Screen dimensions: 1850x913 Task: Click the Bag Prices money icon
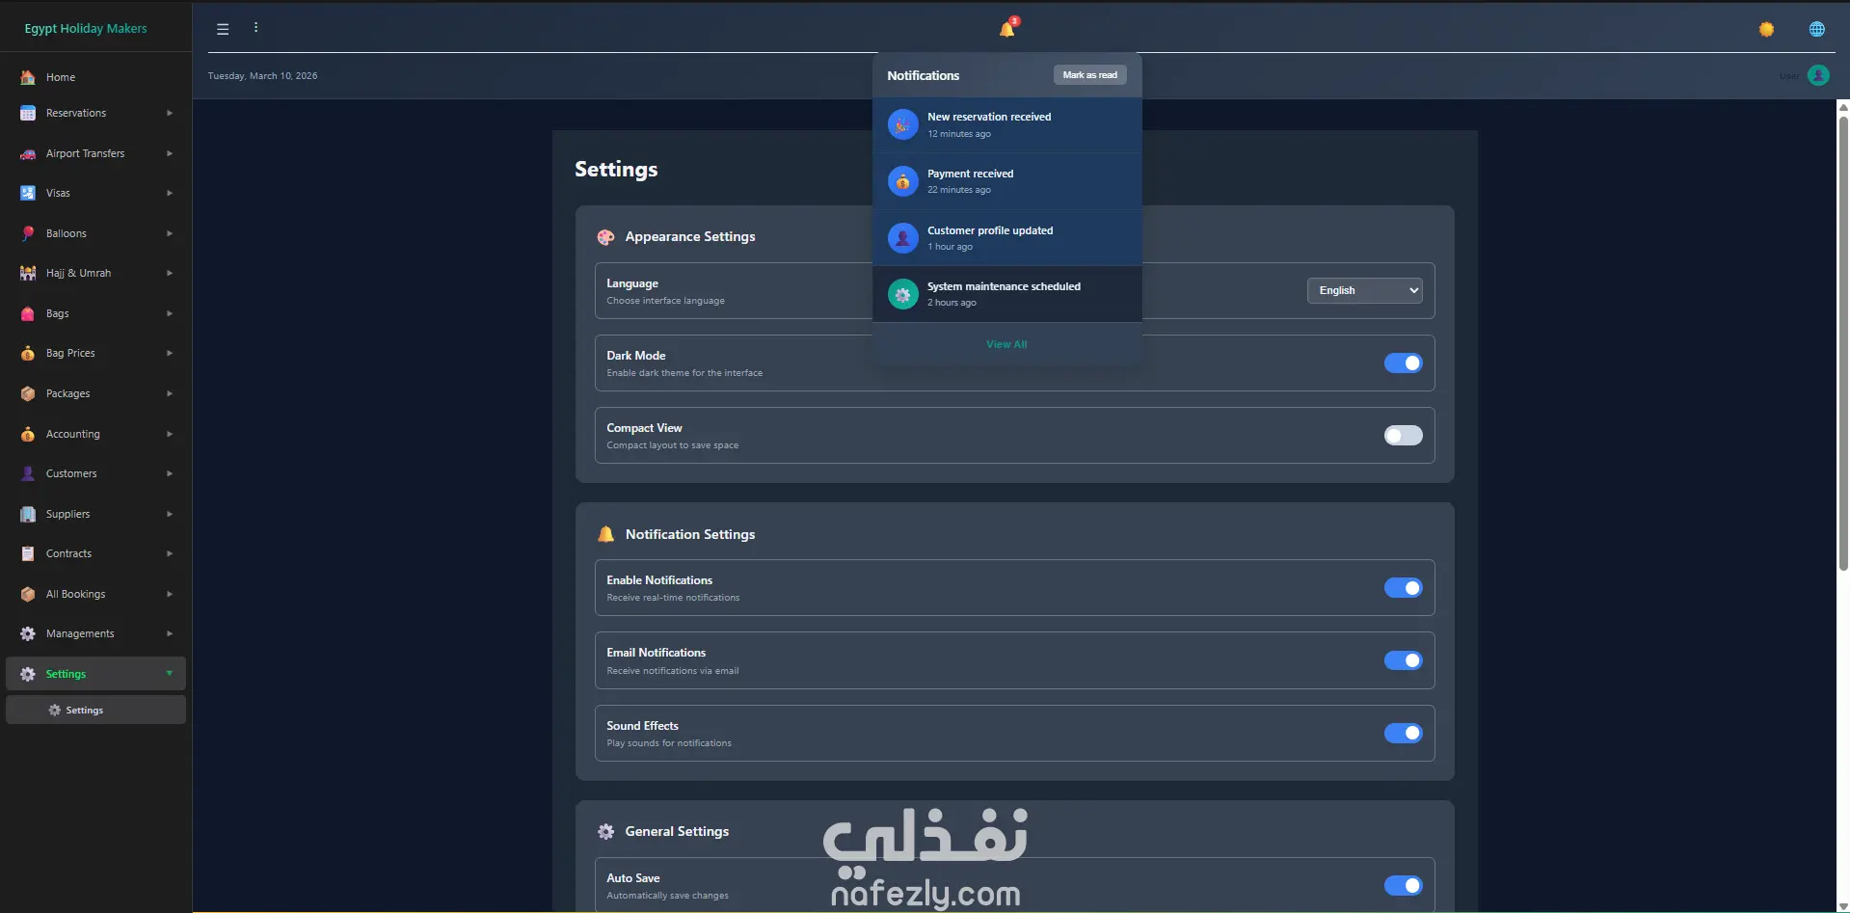28,353
